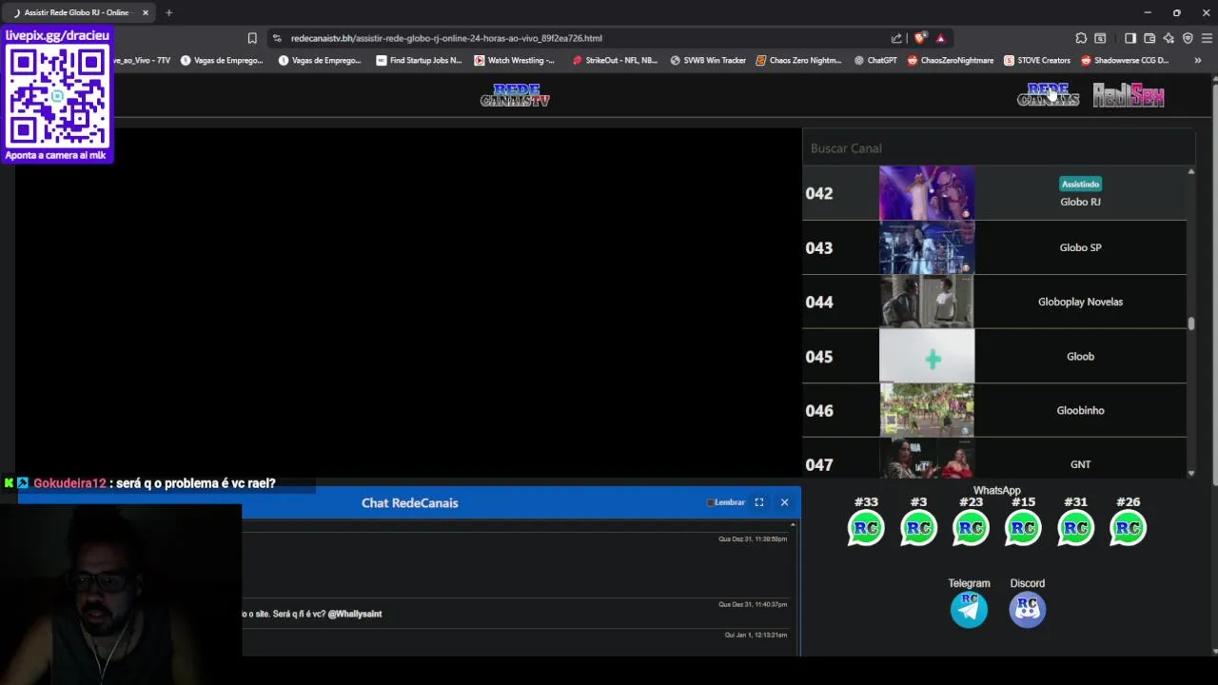Viewport: 1218px width, 685px height.
Task: Click the Globoplay Novelas channel name
Action: click(1080, 302)
